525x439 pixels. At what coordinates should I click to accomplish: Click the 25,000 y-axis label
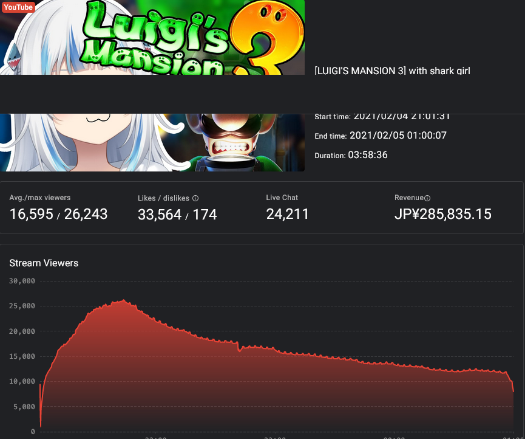[x=22, y=306]
